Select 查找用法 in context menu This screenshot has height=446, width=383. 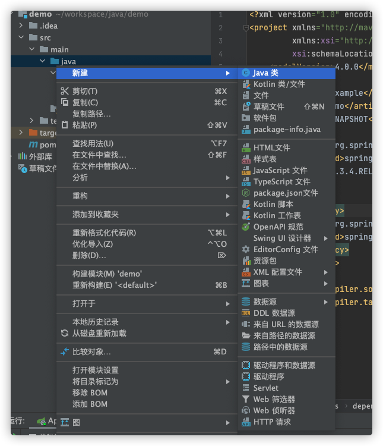click(93, 143)
